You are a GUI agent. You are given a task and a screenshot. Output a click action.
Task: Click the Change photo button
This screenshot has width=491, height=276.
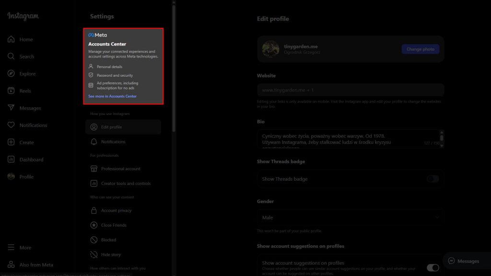coord(420,49)
